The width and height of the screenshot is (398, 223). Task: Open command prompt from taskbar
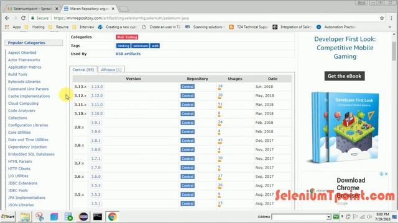point(98,217)
